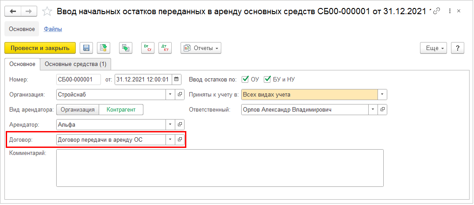Click the copy link icon in title bar

click(436, 11)
